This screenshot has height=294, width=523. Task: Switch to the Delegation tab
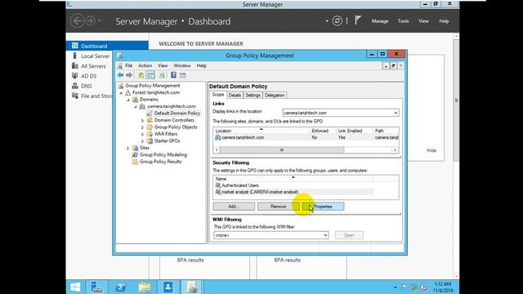click(x=275, y=96)
